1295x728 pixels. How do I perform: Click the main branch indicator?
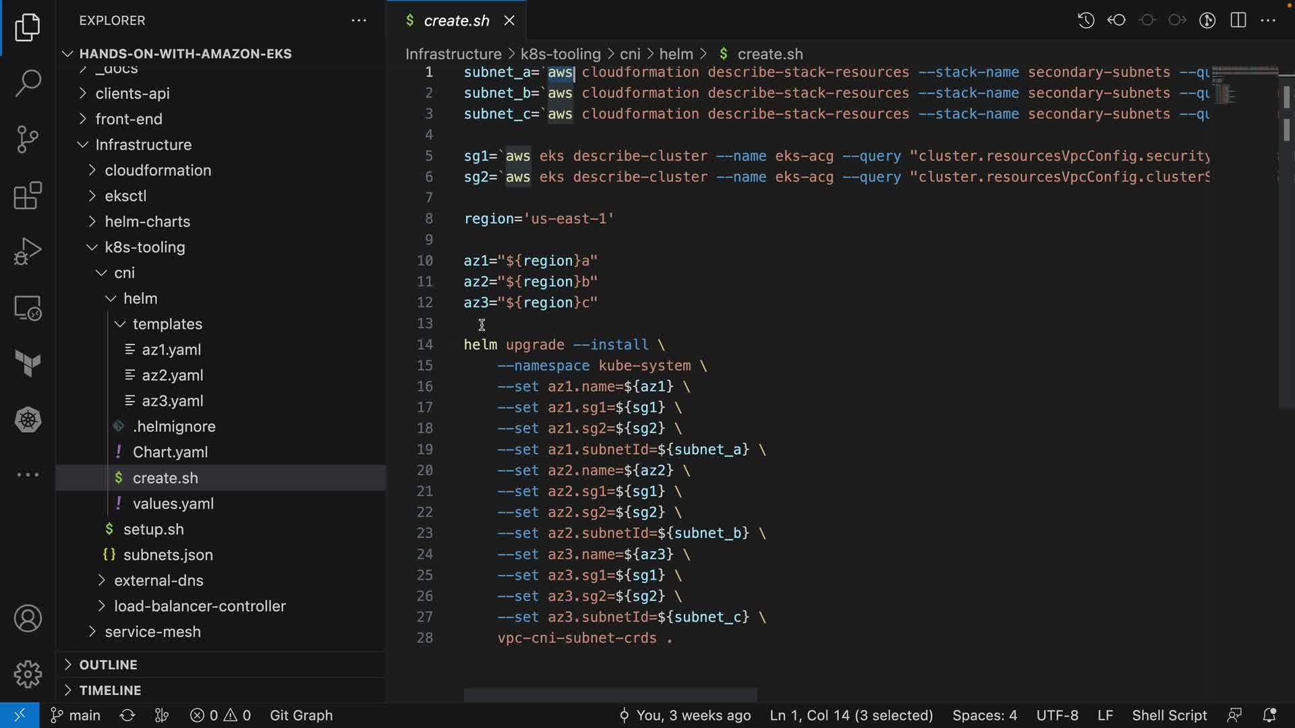[x=76, y=715]
